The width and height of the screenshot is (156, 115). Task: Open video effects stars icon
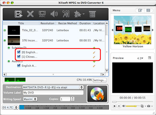pos(78,14)
